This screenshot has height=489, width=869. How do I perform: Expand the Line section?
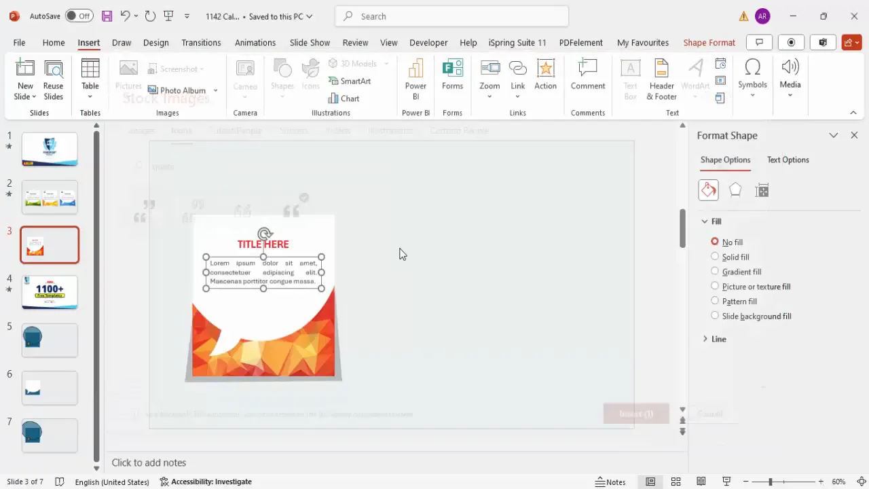click(705, 339)
